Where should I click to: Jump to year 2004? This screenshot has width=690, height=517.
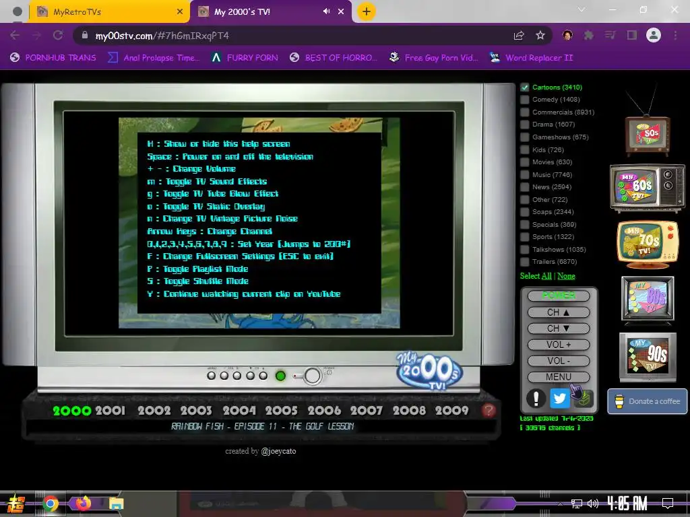point(239,411)
